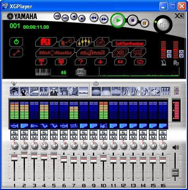Screen dimensions: 188x190
Task: Click the green power icon
Action: click(x=16, y=42)
